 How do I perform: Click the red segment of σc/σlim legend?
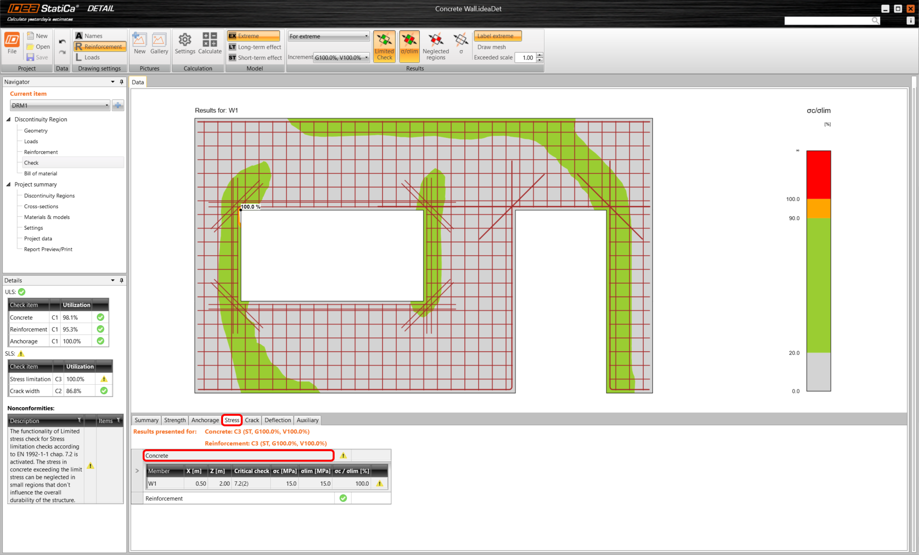click(x=818, y=174)
